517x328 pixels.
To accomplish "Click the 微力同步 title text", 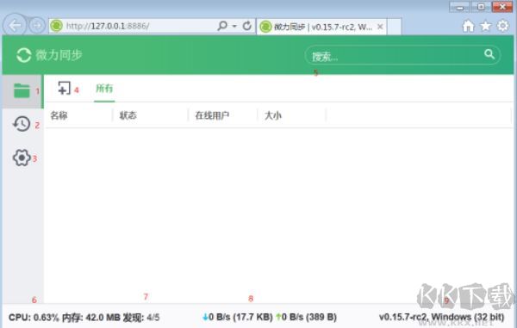I will 59,55.
